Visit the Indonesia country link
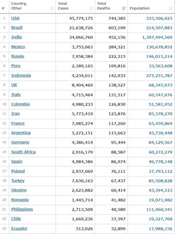 point(21,75)
